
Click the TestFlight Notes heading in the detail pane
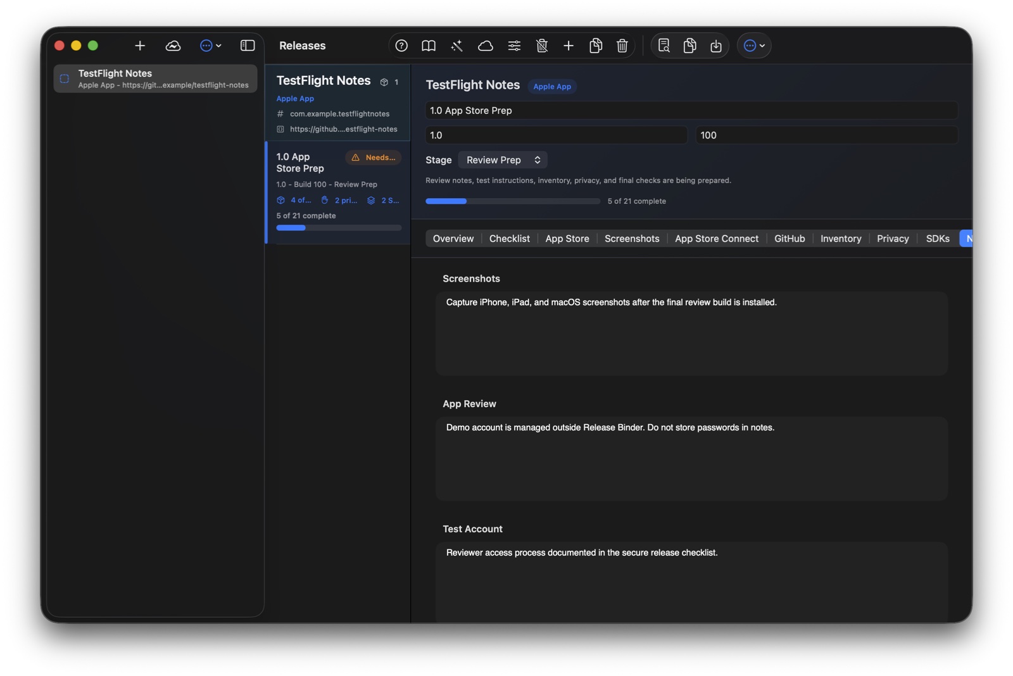tap(472, 85)
